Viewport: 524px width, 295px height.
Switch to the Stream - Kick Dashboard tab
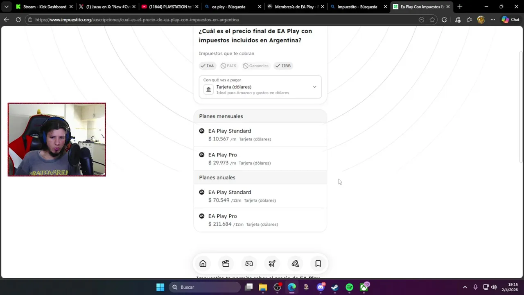(45, 7)
